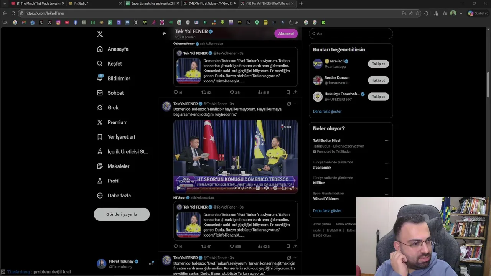
Task: Reply to the post with 16 comments
Action: pyautogui.click(x=178, y=92)
